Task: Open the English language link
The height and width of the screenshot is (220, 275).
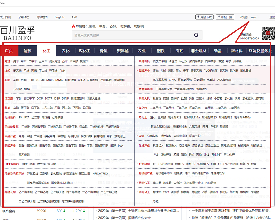Action: pos(59,17)
